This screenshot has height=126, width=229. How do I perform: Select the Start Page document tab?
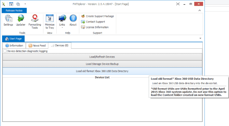click(13, 39)
